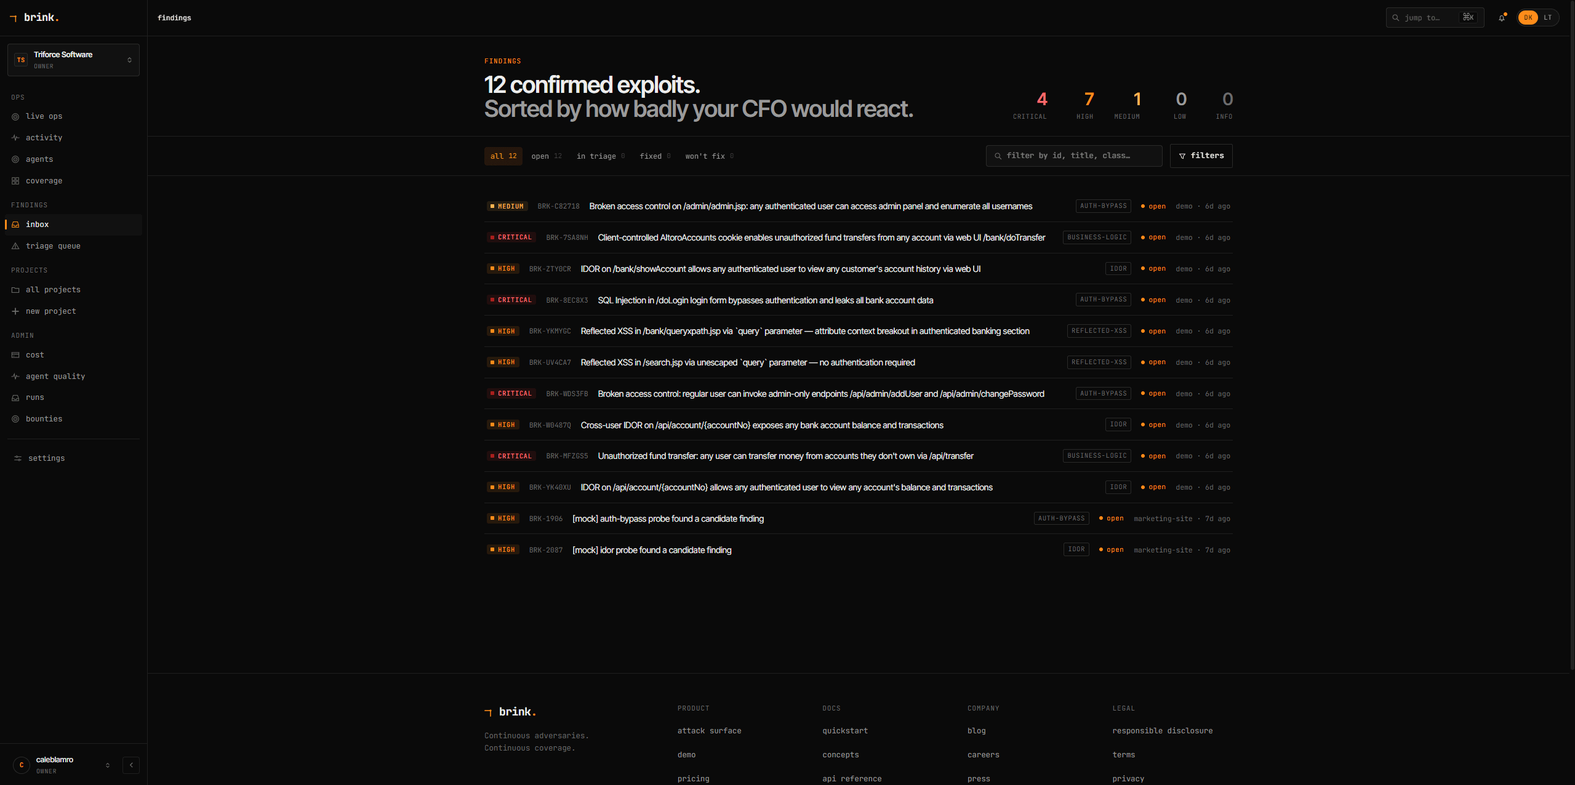The height and width of the screenshot is (785, 1575).
Task: Select the fixed tab
Action: [x=655, y=156]
